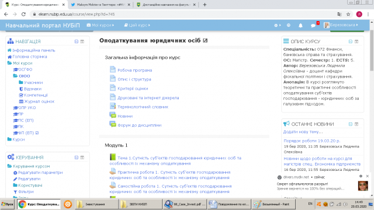This screenshot has height=210, width=374.
Task: Click Редагувати параметри link
Action: coord(40,173)
